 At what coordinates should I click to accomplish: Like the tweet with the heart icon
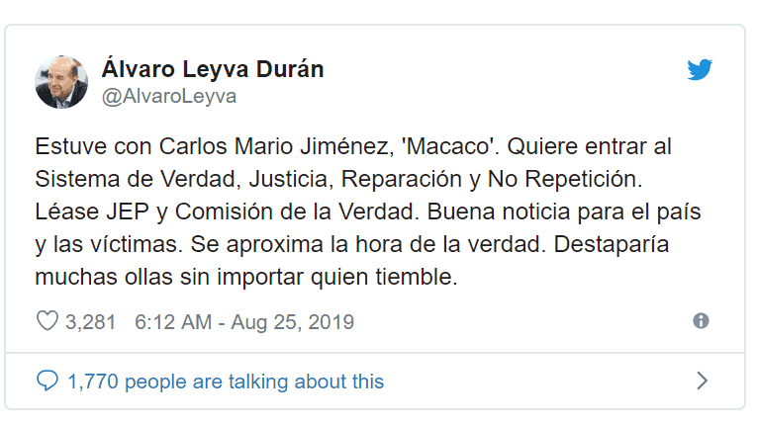(x=47, y=321)
